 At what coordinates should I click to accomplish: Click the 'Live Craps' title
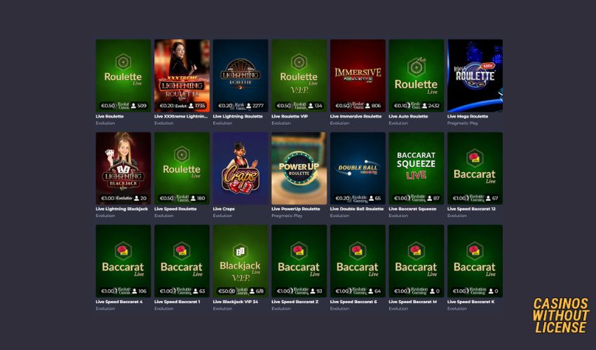[x=224, y=209]
